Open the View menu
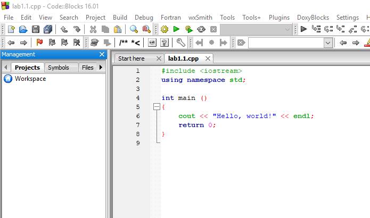370x218 pixels. 45,18
